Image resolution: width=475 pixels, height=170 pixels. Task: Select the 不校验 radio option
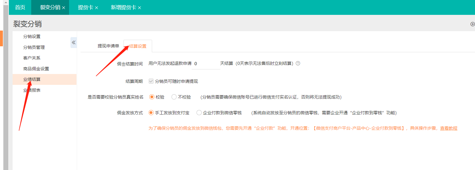coord(174,97)
